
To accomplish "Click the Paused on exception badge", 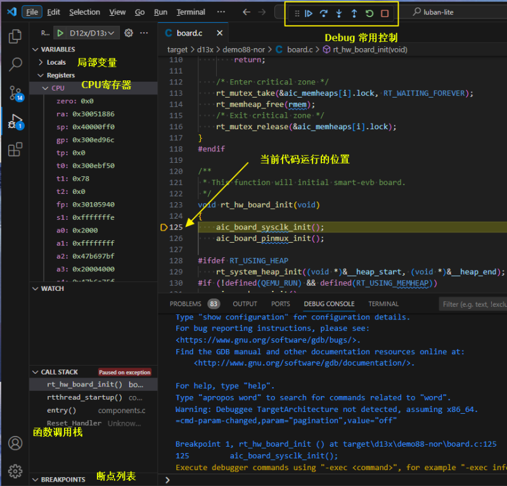I will pyautogui.click(x=124, y=373).
